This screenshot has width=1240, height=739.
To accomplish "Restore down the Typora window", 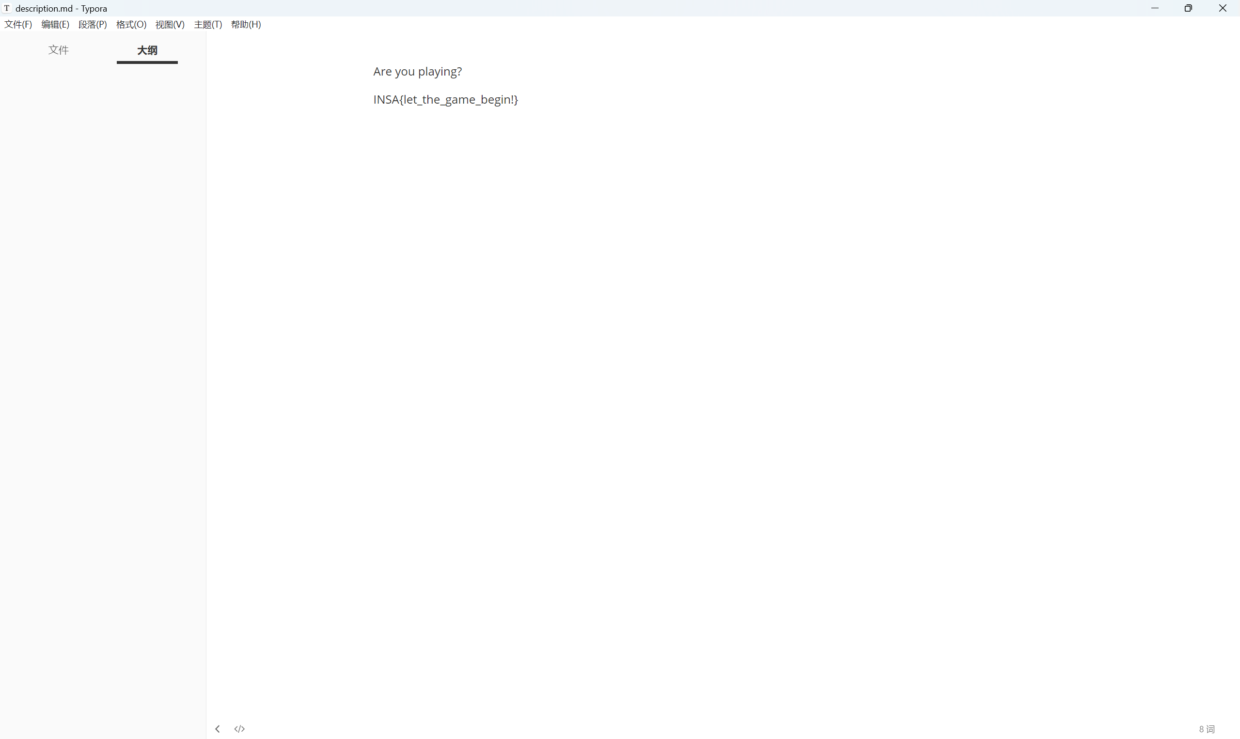I will (1188, 8).
